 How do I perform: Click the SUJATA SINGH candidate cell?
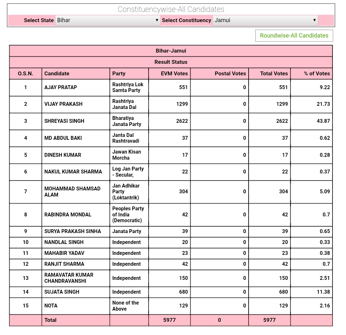pyautogui.click(x=62, y=292)
